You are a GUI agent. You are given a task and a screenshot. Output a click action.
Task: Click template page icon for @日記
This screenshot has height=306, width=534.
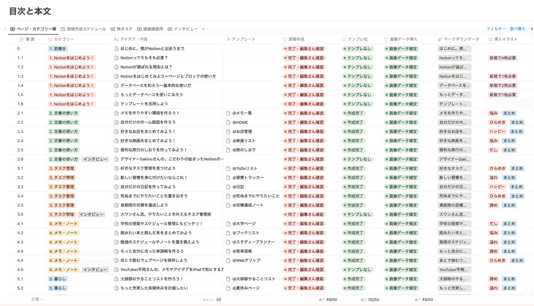[228, 187]
